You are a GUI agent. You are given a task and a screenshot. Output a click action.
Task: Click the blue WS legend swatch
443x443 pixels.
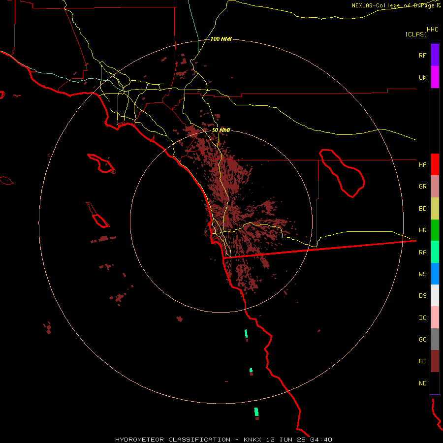435,274
